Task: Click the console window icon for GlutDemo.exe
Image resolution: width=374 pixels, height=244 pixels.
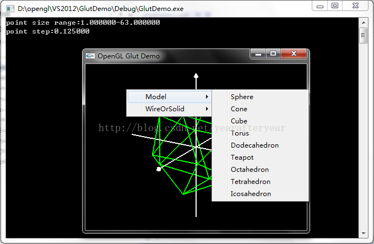Action: 10,9
